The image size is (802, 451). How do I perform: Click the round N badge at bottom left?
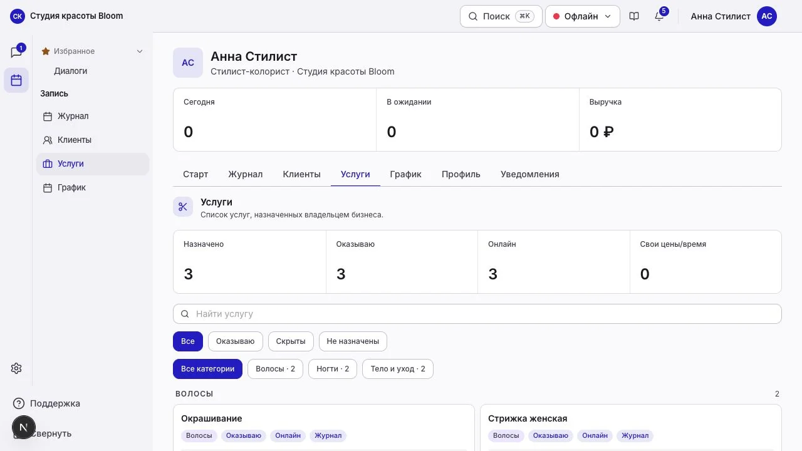(x=24, y=427)
